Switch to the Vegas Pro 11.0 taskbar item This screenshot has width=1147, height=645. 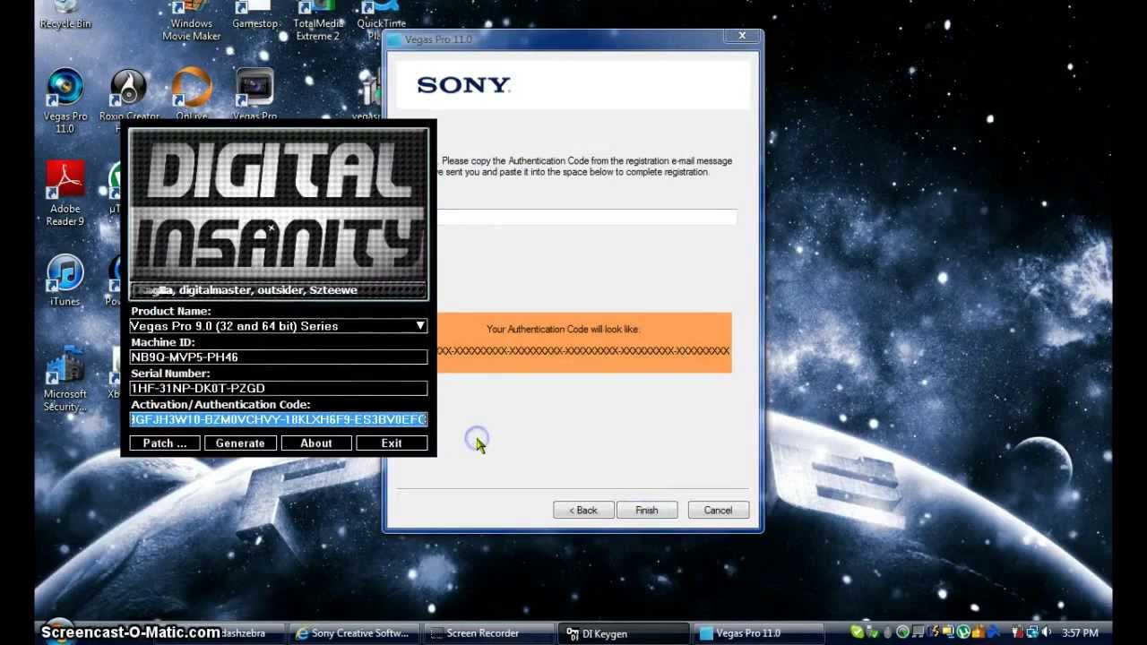click(x=759, y=633)
